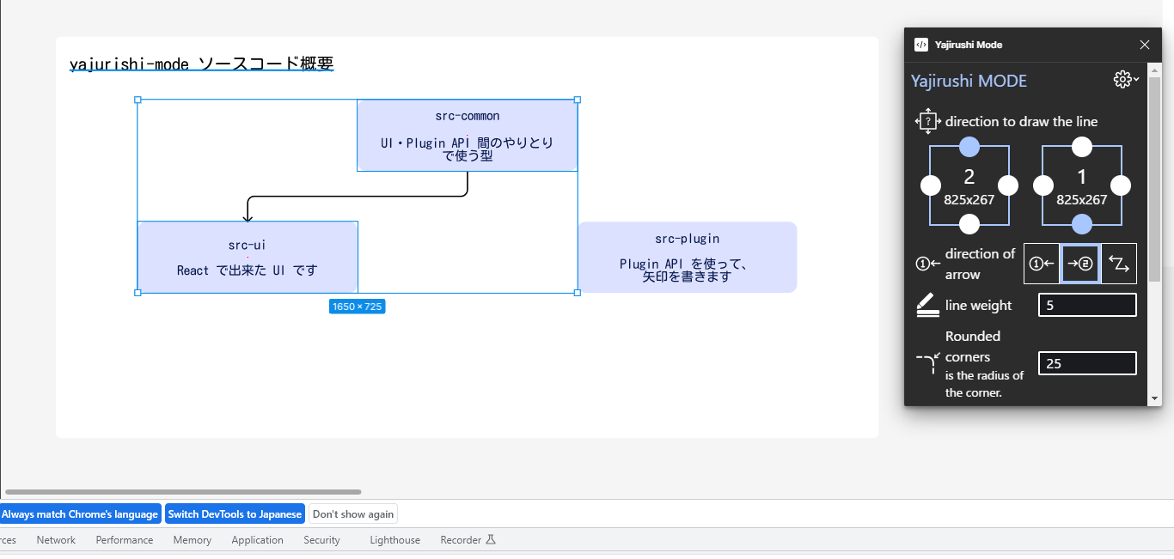
Task: Switch to the Network tab
Action: tap(55, 539)
